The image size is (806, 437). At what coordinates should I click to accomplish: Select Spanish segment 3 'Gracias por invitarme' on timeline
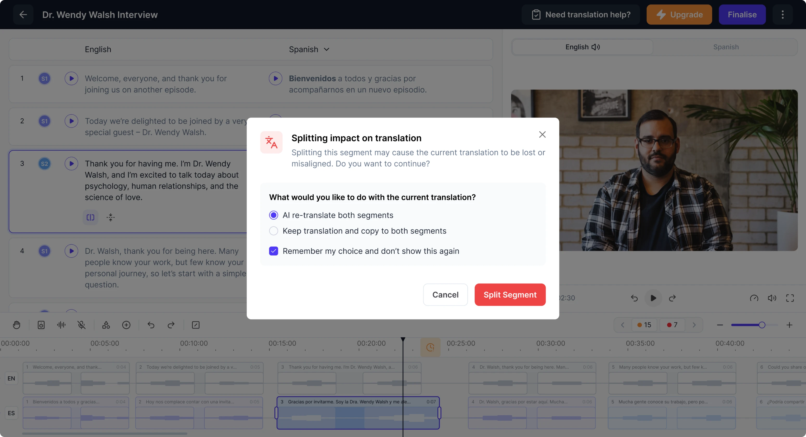coord(358,413)
